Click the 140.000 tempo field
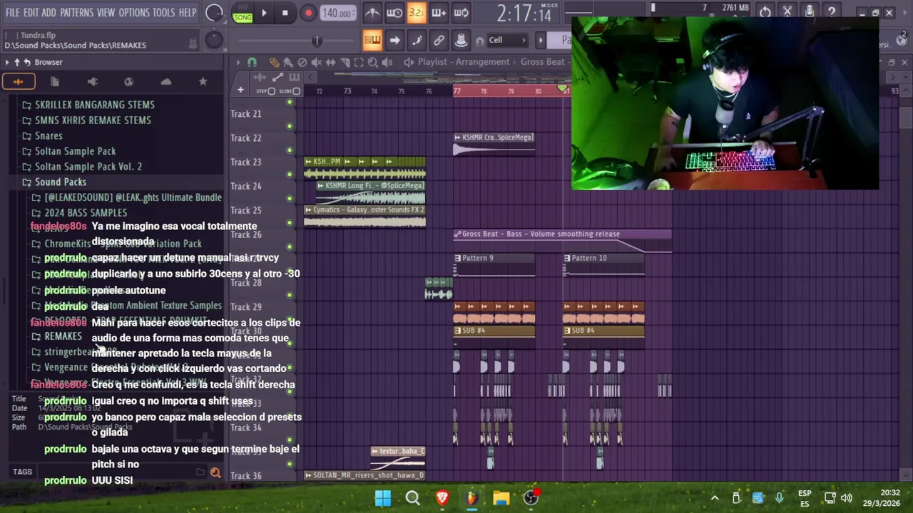Screen dimensions: 913x513 [337, 13]
